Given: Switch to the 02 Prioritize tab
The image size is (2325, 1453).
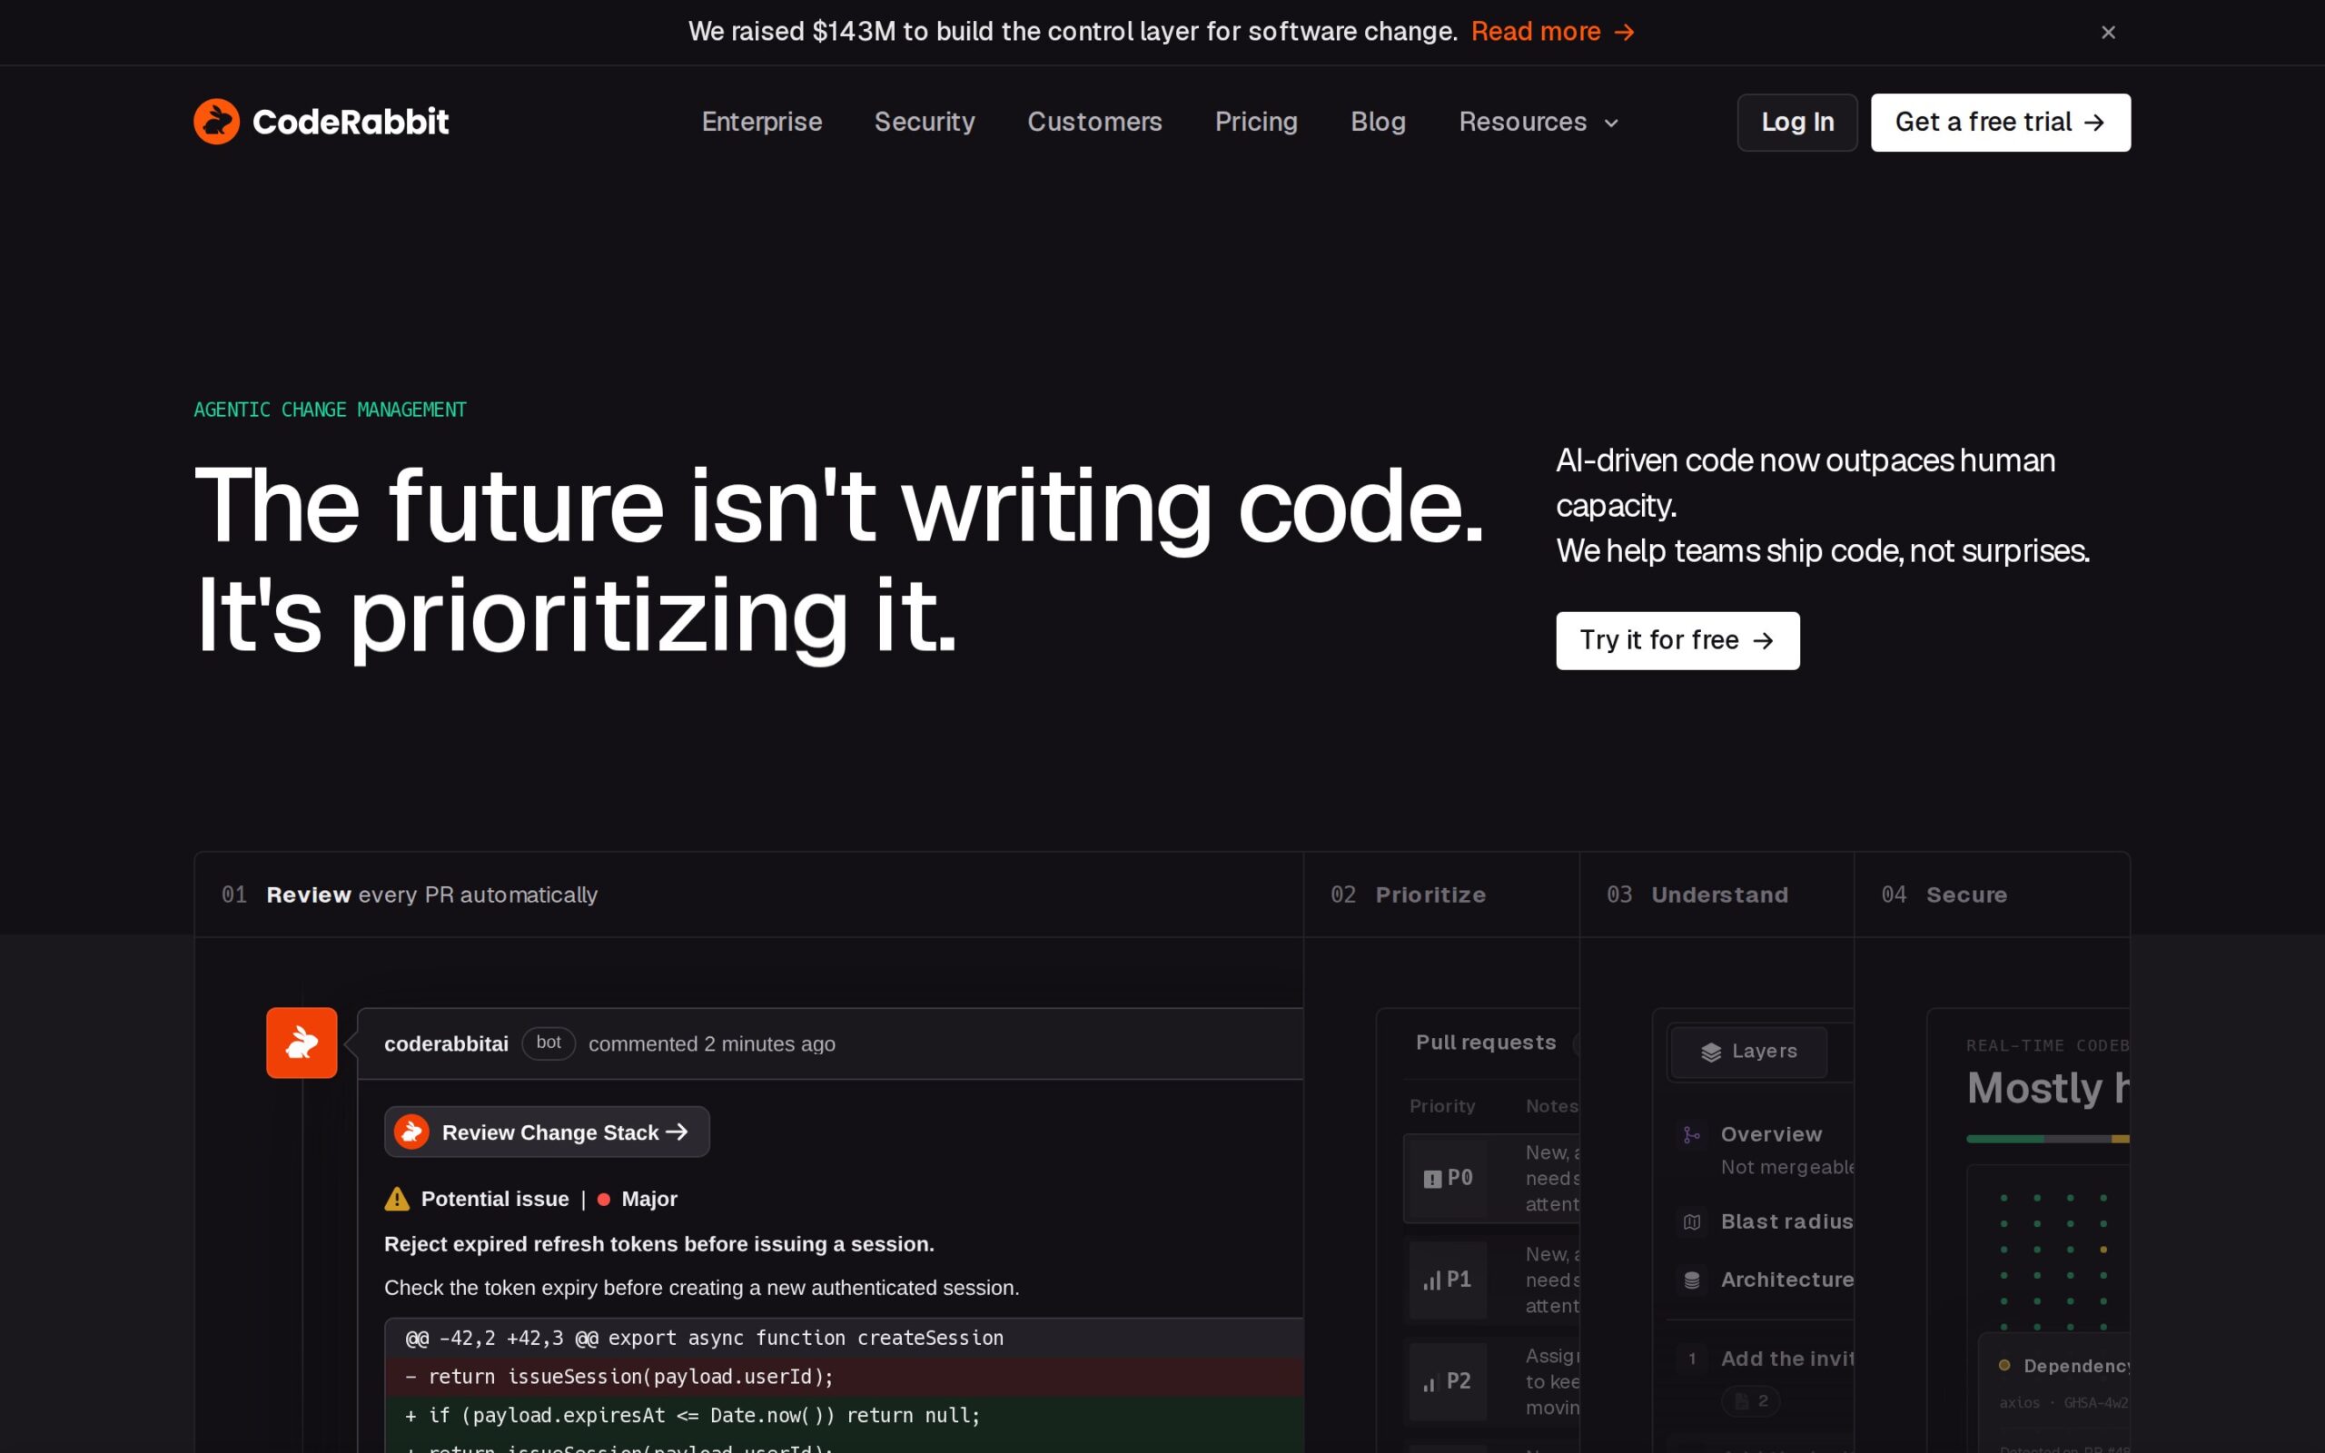Looking at the screenshot, I should (1441, 895).
